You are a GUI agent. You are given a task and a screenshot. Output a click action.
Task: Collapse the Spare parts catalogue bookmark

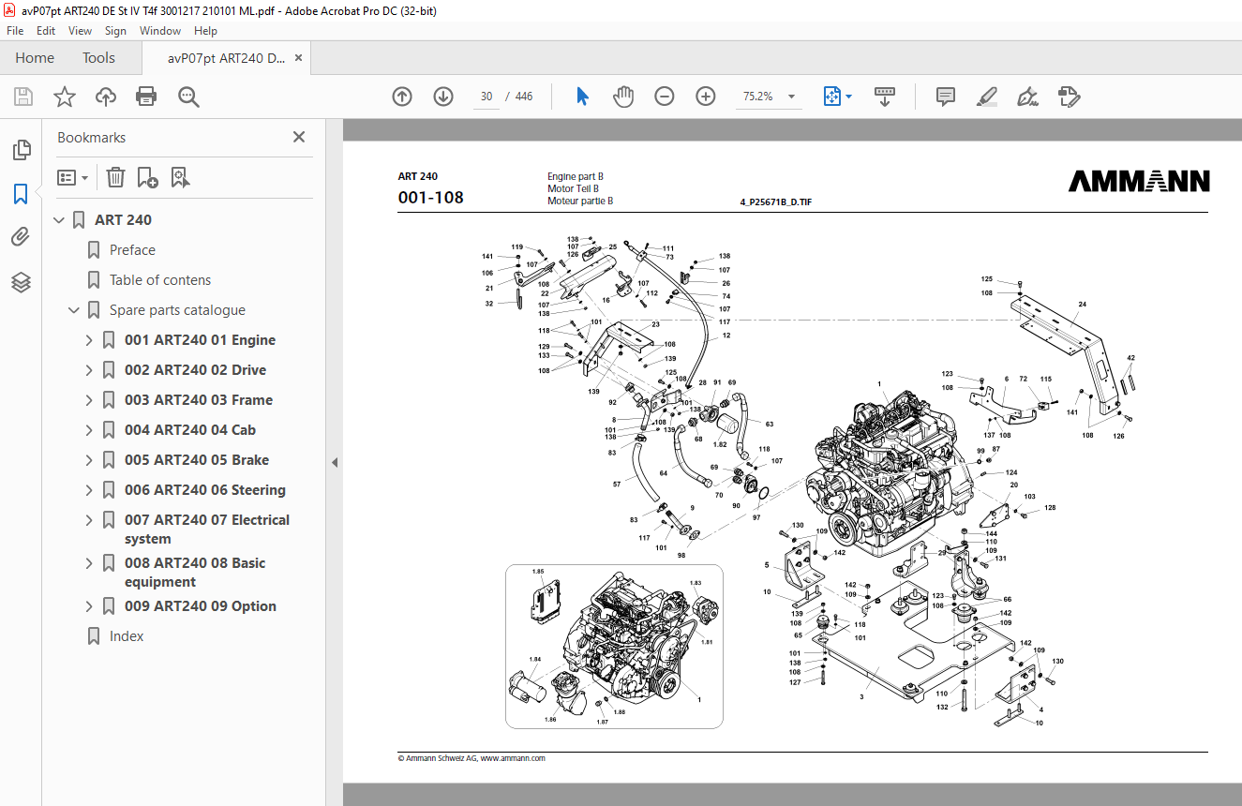pyautogui.click(x=74, y=310)
